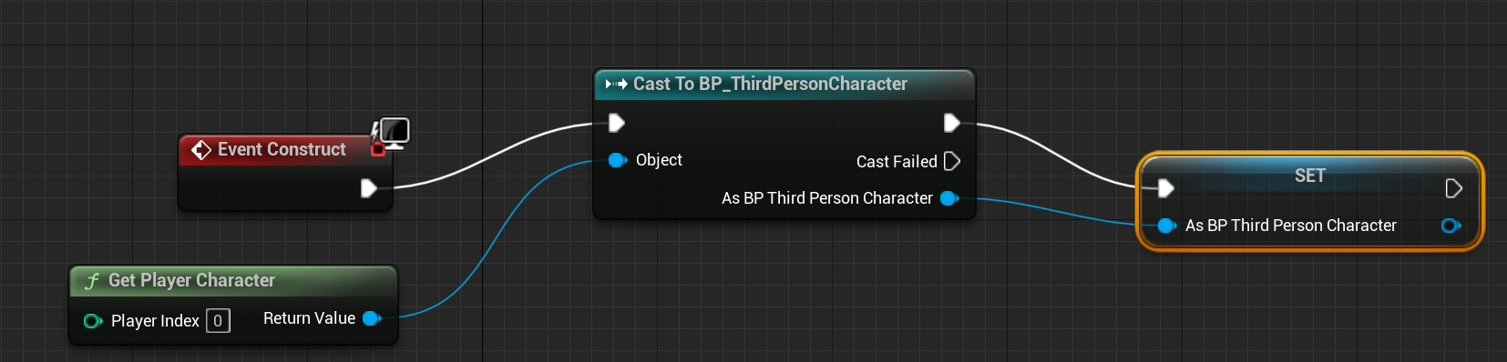Select the SET node title
Viewport: 1507px width, 362px height.
click(1310, 176)
